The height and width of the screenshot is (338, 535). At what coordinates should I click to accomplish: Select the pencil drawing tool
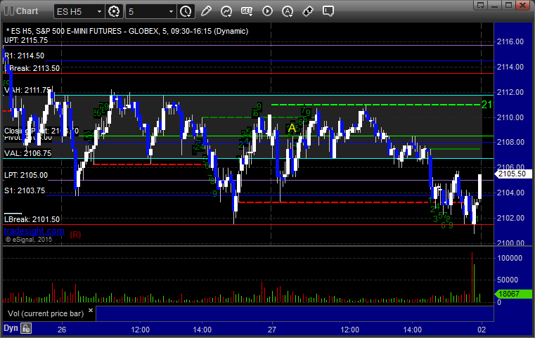click(x=206, y=11)
